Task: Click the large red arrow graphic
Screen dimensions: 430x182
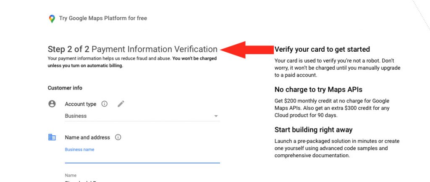Action: pyautogui.click(x=247, y=50)
